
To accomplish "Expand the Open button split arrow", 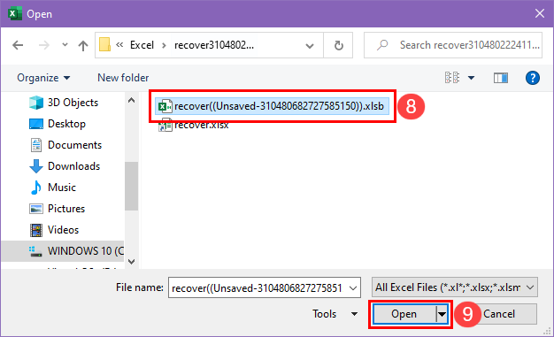I will point(442,314).
